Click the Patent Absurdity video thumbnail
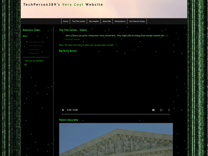 pyautogui.click(x=116, y=139)
